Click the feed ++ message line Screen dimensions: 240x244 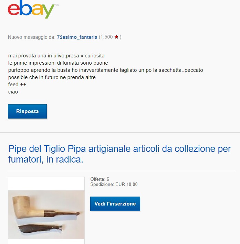(x=17, y=85)
